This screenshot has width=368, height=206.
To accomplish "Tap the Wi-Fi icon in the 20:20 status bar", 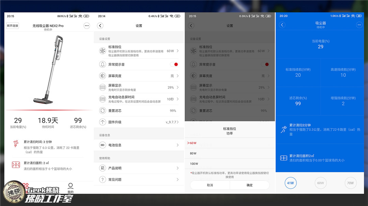I will click(353, 16).
